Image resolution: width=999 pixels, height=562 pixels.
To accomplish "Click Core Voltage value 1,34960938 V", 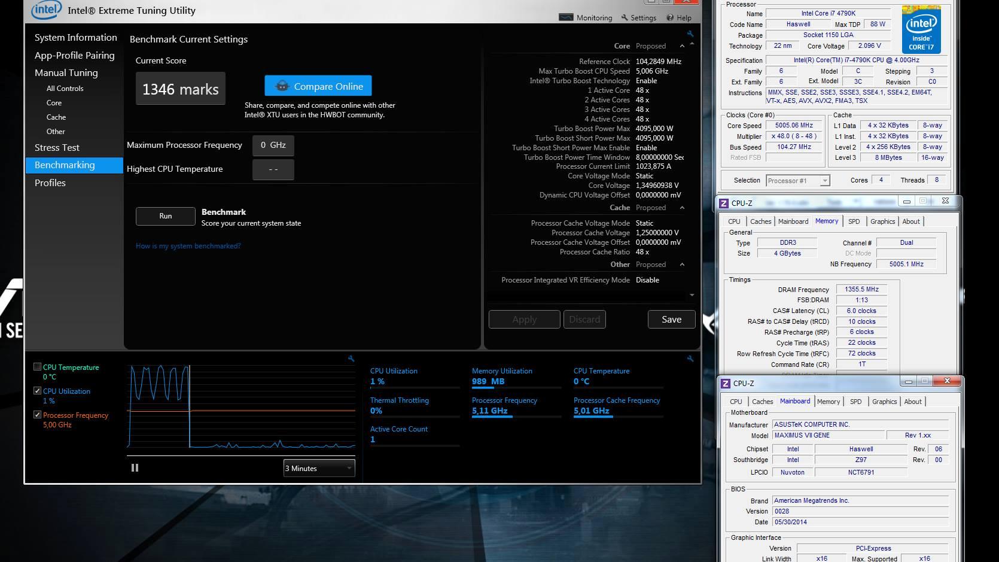I will coord(657,186).
